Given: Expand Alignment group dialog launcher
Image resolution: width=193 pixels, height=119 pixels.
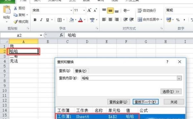Looking at the screenshot, I should (161, 28).
